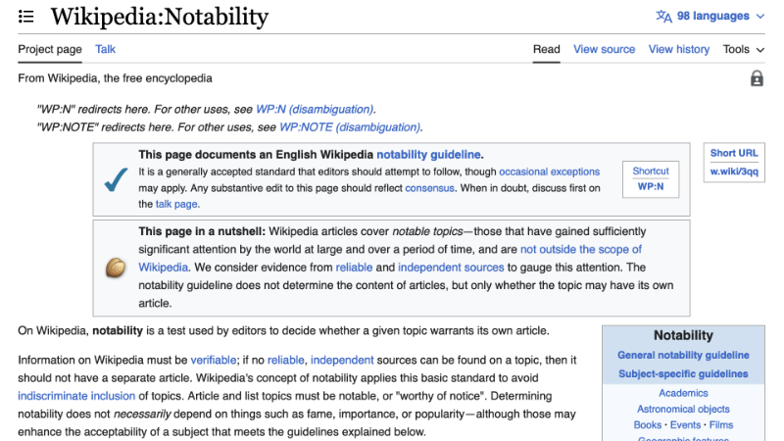Open General notability guideline sidebar link

coord(683,355)
